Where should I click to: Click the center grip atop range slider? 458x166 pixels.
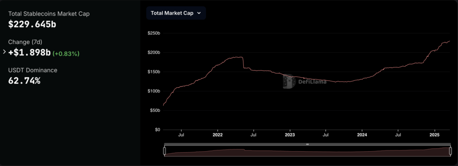tap(307, 145)
